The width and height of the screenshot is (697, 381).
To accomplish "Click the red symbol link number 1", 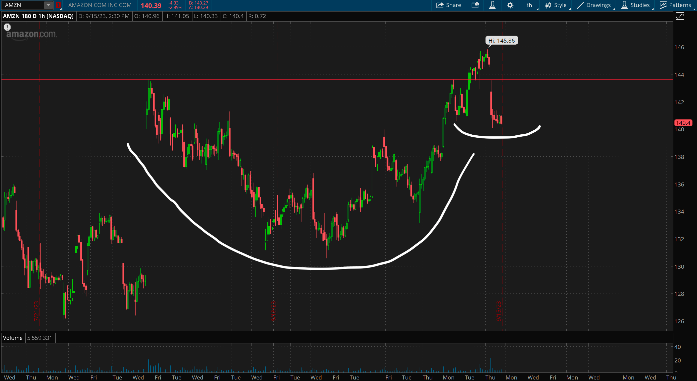I will 58,5.
